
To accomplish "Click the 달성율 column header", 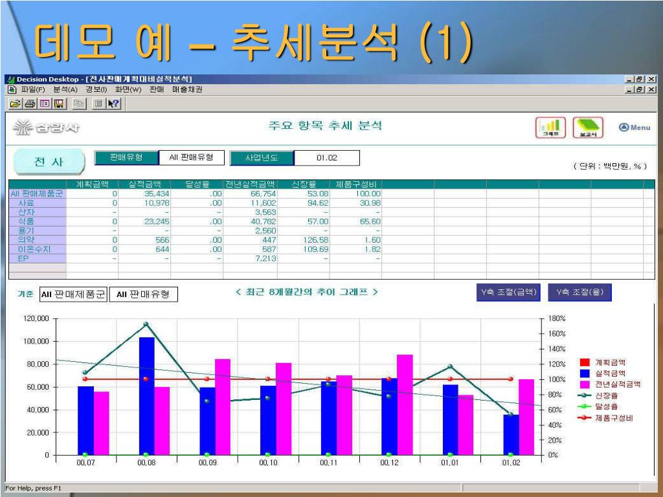I will pyautogui.click(x=197, y=184).
